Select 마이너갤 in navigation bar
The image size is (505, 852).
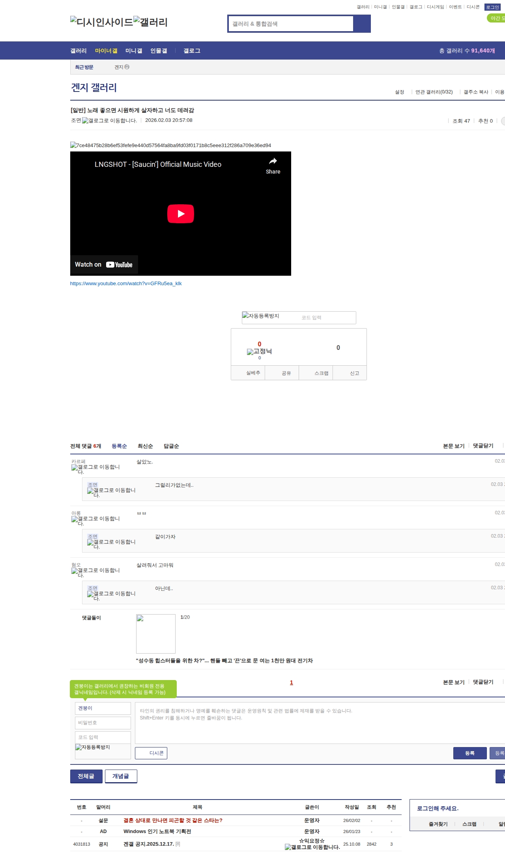point(106,50)
